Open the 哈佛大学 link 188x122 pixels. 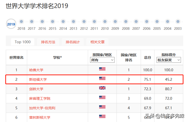(x=36, y=70)
